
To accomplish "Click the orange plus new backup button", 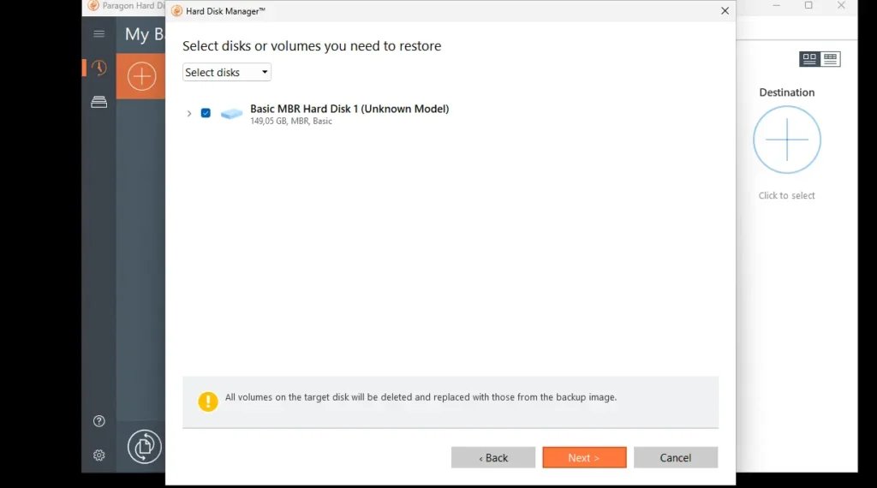I will [x=141, y=76].
